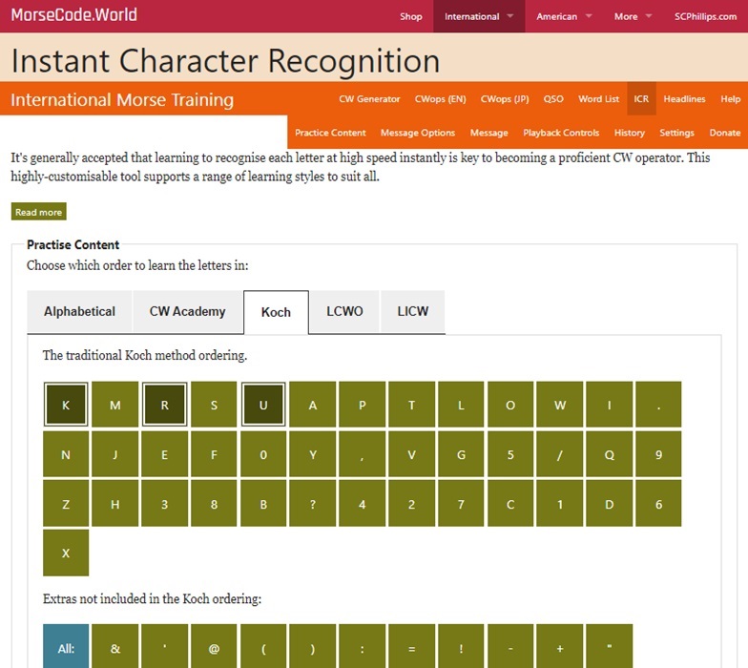Toggle the K letter tile
The image size is (748, 668).
(66, 405)
